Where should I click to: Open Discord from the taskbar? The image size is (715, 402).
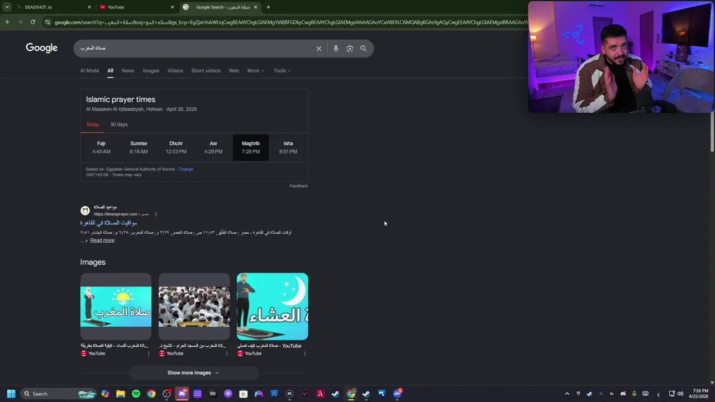182,394
